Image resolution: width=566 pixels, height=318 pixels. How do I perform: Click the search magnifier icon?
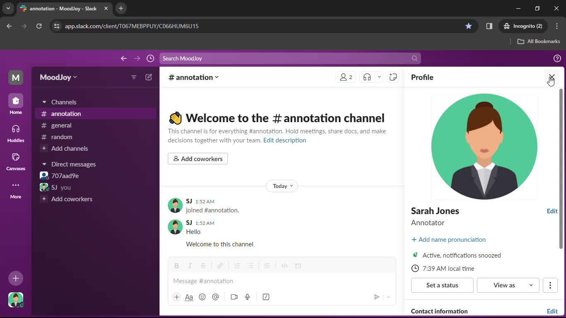[414, 58]
